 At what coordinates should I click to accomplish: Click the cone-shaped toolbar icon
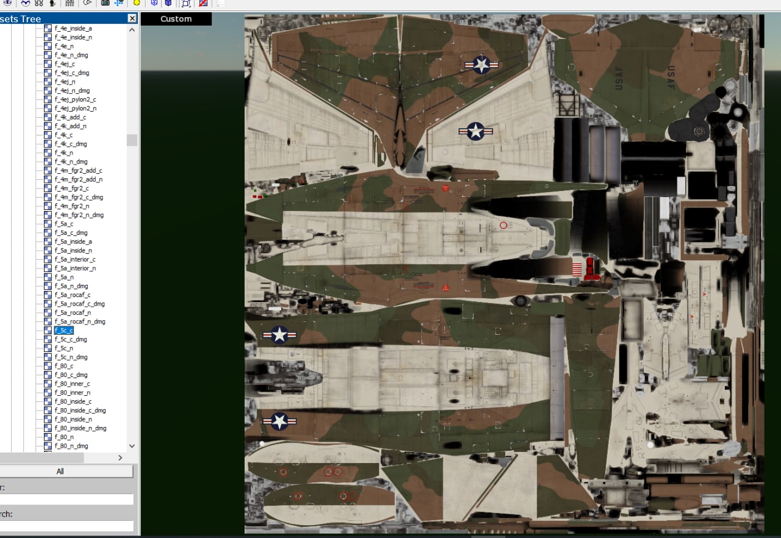click(x=87, y=3)
